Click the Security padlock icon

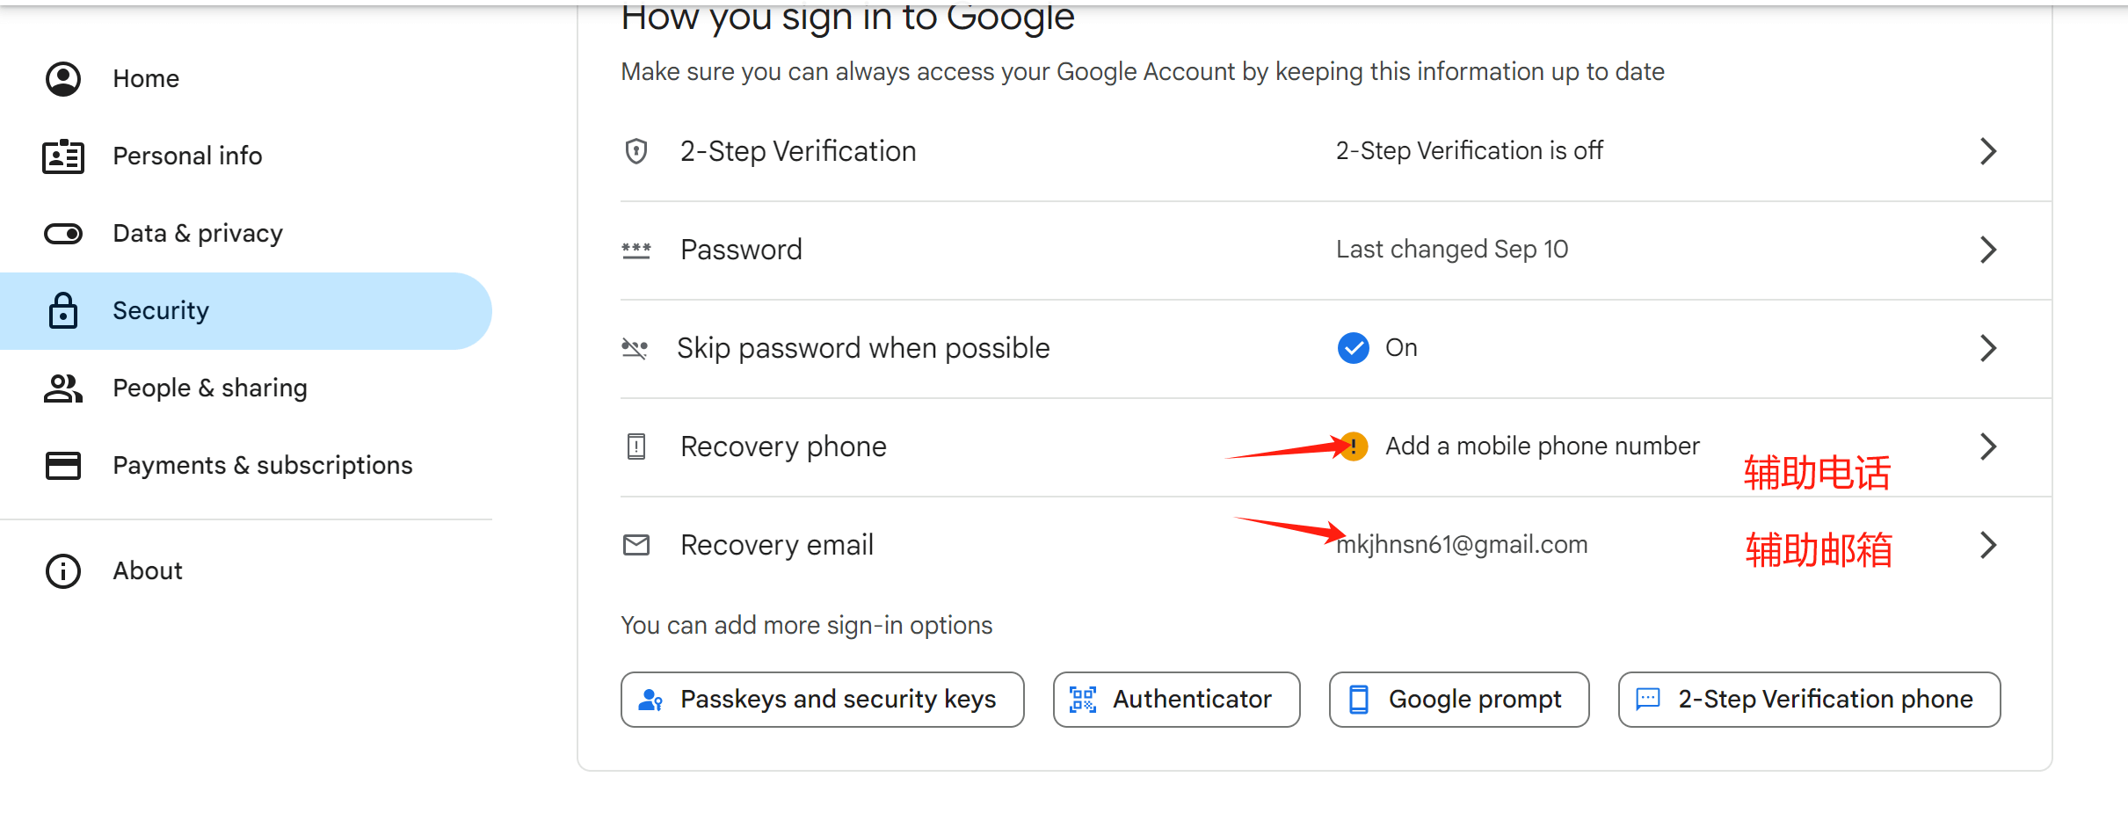coord(63,310)
